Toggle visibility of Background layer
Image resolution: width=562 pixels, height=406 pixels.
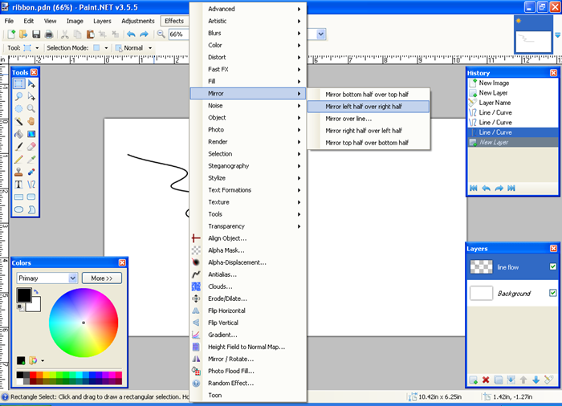coord(552,293)
